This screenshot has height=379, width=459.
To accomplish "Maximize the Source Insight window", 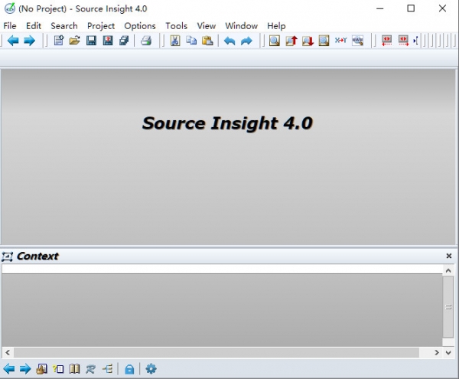I will click(411, 8).
